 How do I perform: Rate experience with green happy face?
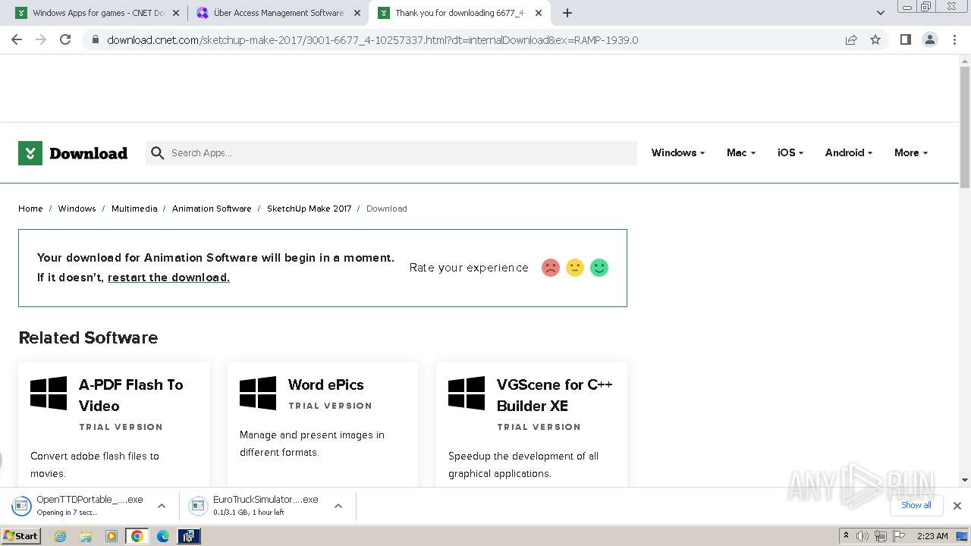click(x=599, y=268)
